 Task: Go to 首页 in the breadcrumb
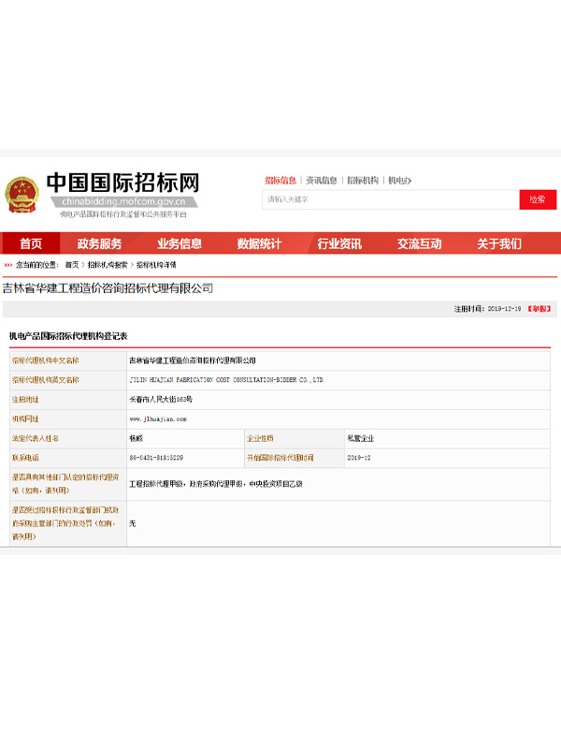coord(72,265)
